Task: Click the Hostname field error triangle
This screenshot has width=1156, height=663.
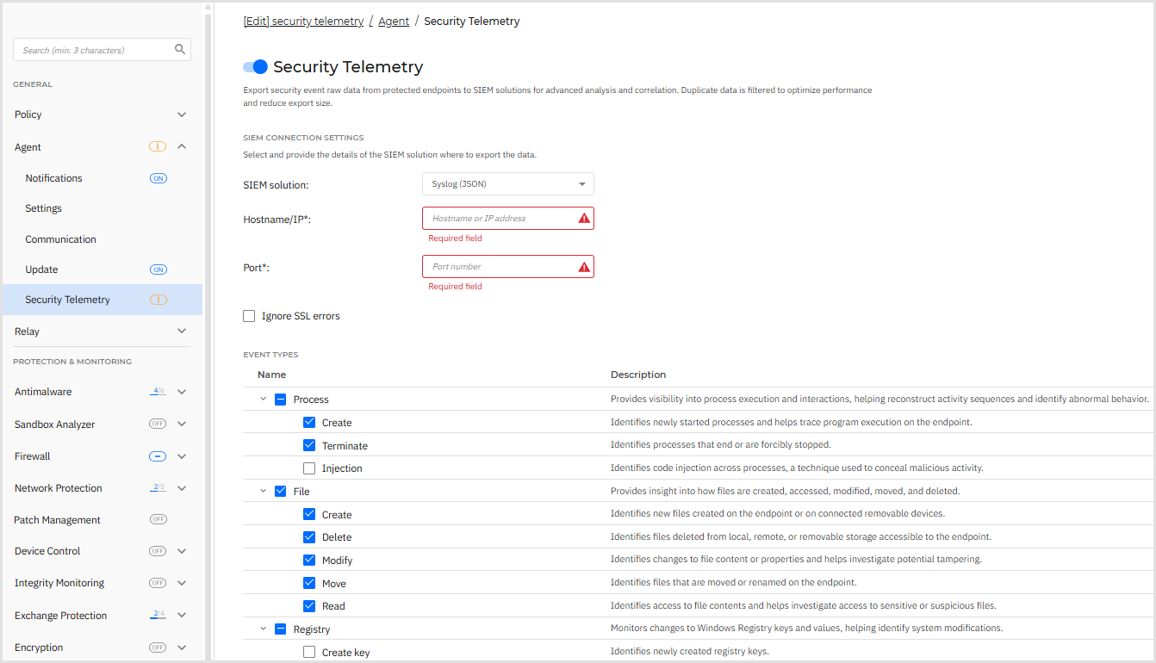Action: pos(584,219)
